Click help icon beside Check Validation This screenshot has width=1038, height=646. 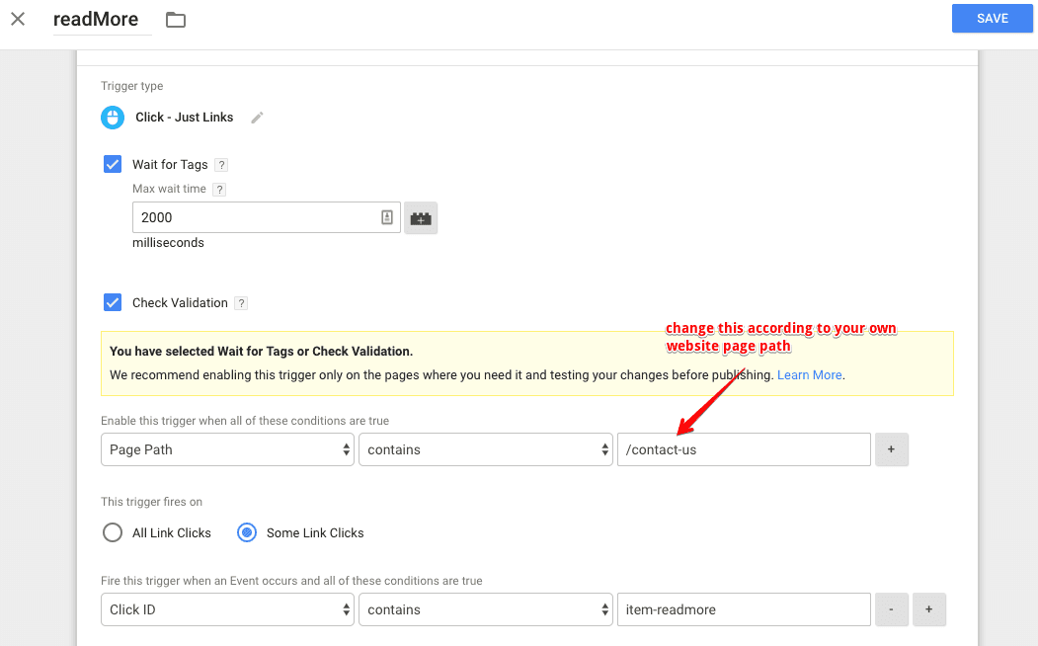pos(241,304)
